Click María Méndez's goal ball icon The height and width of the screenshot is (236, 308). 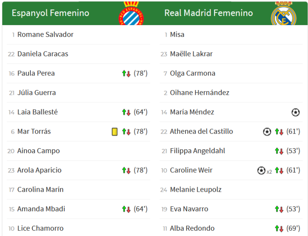[295, 112]
